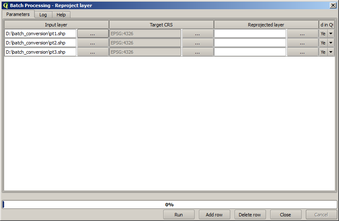This screenshot has width=339, height=221.
Task: Browse input layer for pt1.shp row
Action: [x=92, y=34]
